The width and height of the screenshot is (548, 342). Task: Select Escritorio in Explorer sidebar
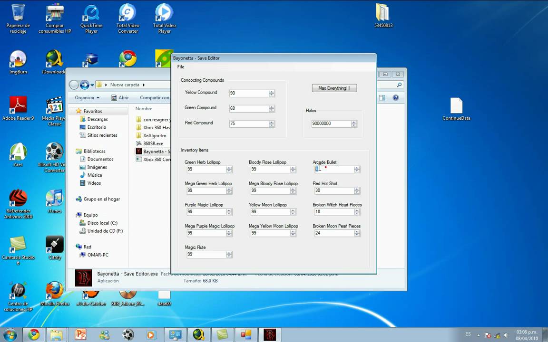click(97, 127)
